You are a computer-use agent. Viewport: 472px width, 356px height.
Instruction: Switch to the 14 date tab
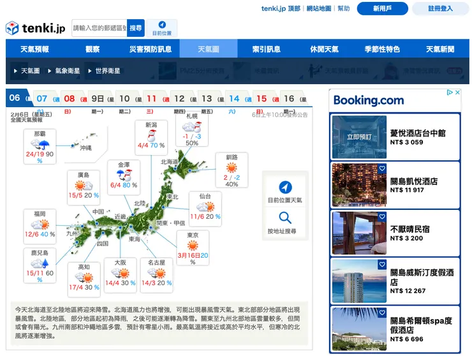239,98
